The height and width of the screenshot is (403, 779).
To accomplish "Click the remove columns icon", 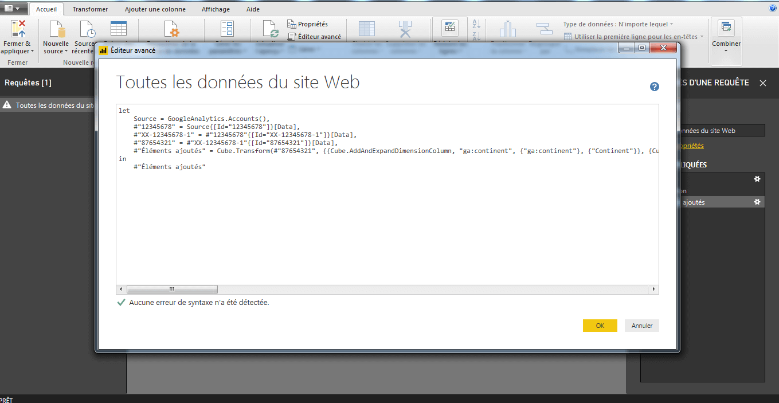I will [x=406, y=29].
